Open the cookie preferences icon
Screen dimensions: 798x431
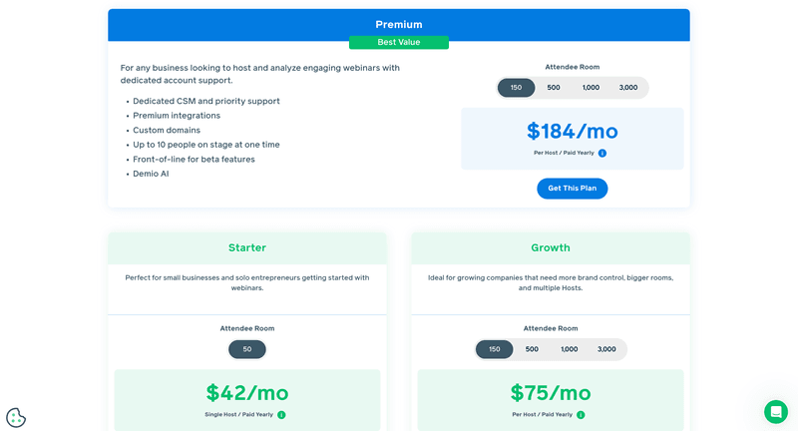point(16,417)
